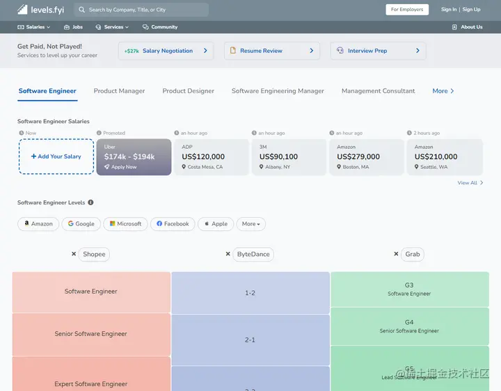Image resolution: width=501 pixels, height=391 pixels.
Task: Click Add Your Salary card
Action: click(56, 157)
